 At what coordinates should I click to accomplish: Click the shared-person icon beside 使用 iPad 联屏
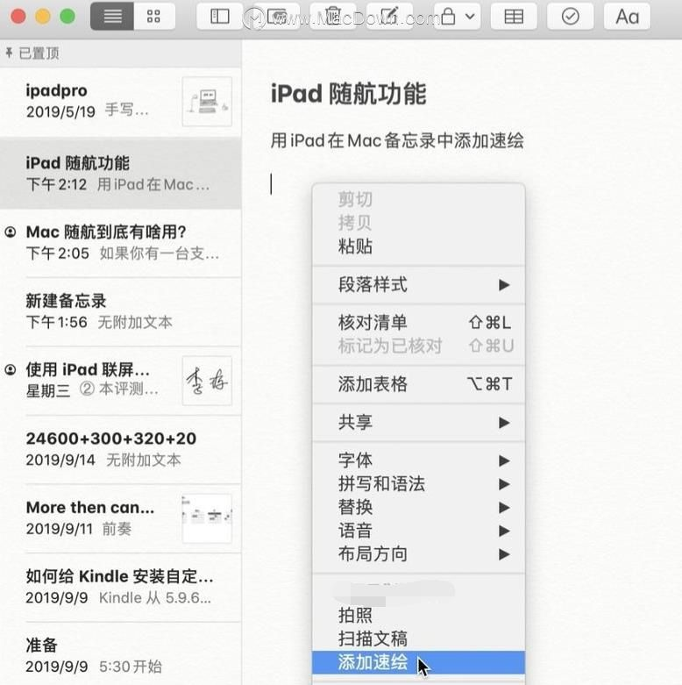point(11,369)
